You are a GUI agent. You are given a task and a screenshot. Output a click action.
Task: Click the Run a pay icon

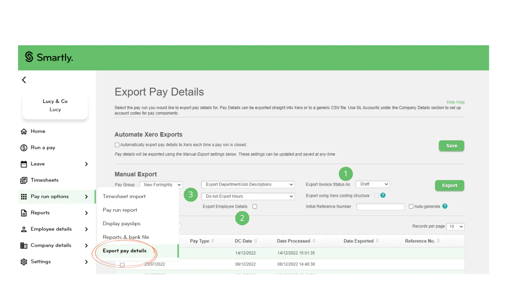tap(24, 147)
